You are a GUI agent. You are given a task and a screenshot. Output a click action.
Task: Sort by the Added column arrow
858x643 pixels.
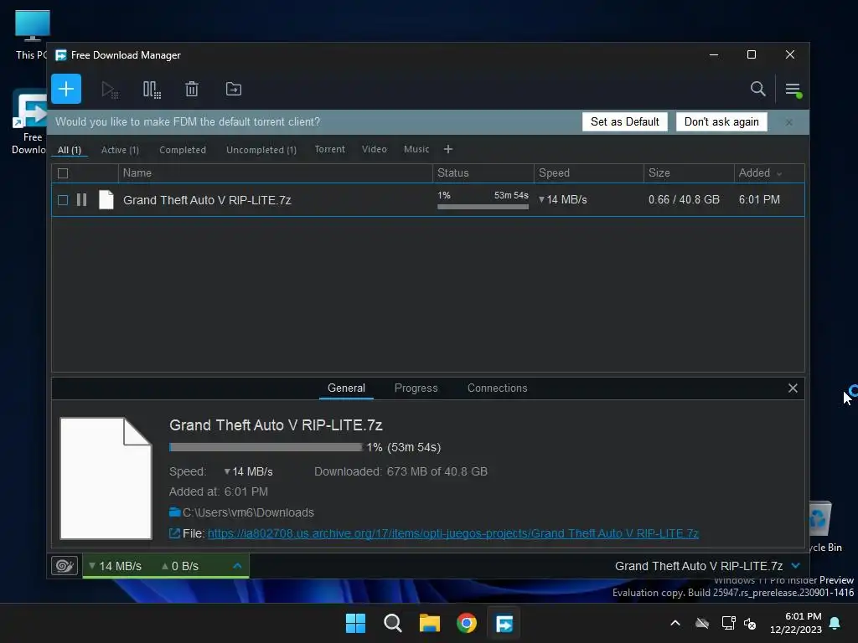[780, 174]
